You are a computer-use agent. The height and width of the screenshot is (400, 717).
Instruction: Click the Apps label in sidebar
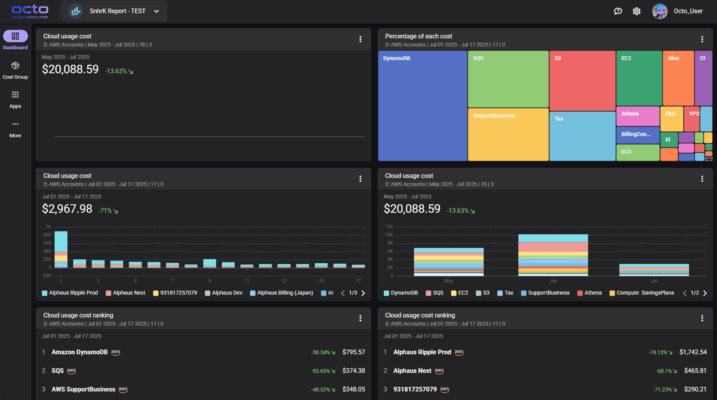click(x=15, y=106)
